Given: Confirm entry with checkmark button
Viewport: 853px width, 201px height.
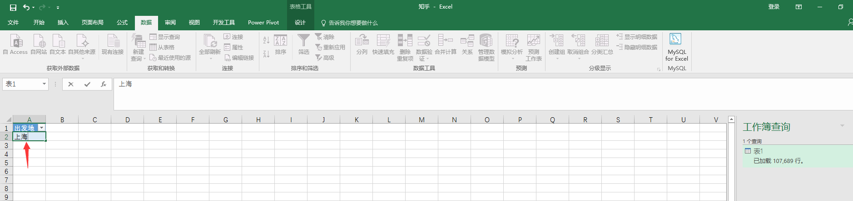Looking at the screenshot, I should click(87, 84).
